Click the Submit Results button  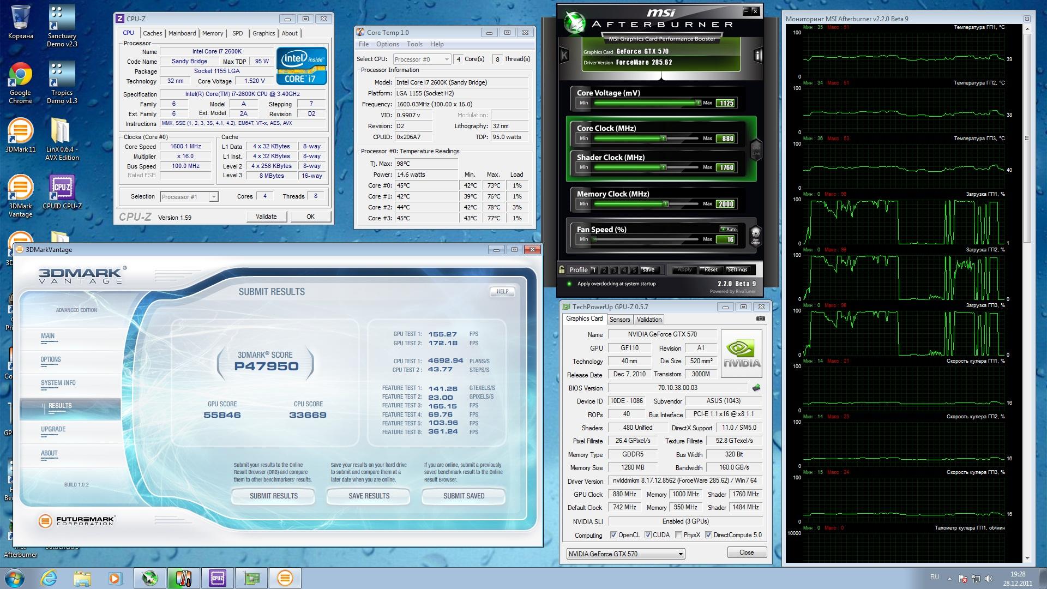pyautogui.click(x=274, y=496)
